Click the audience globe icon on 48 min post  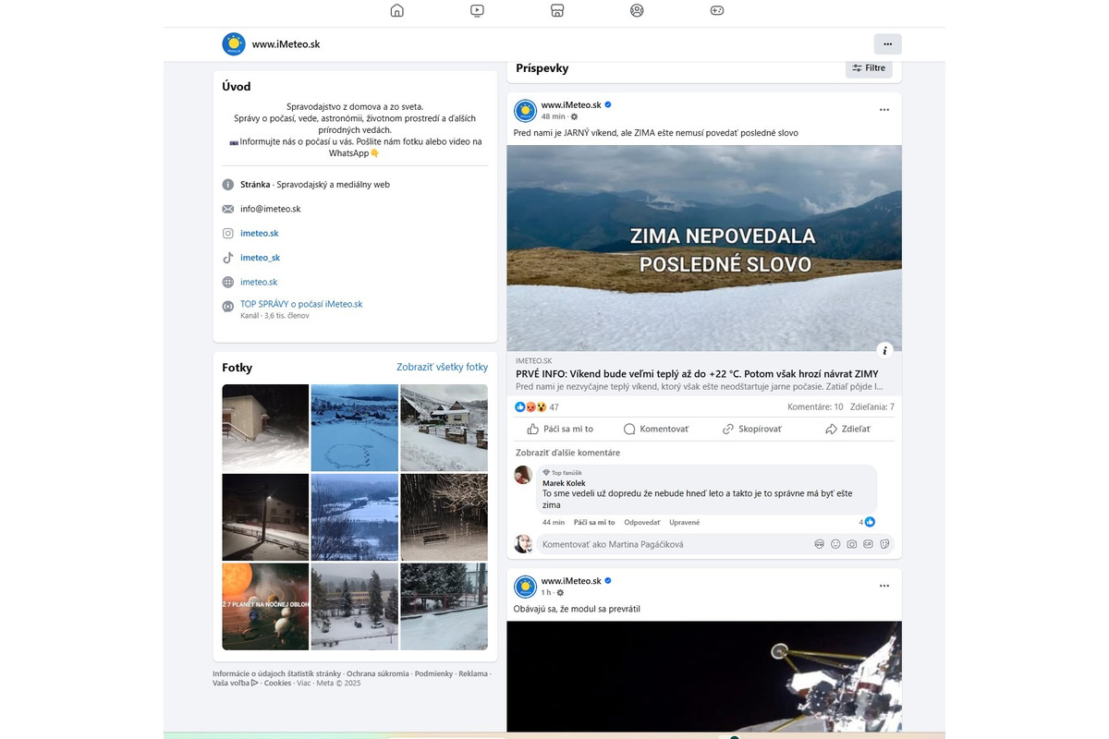574,117
